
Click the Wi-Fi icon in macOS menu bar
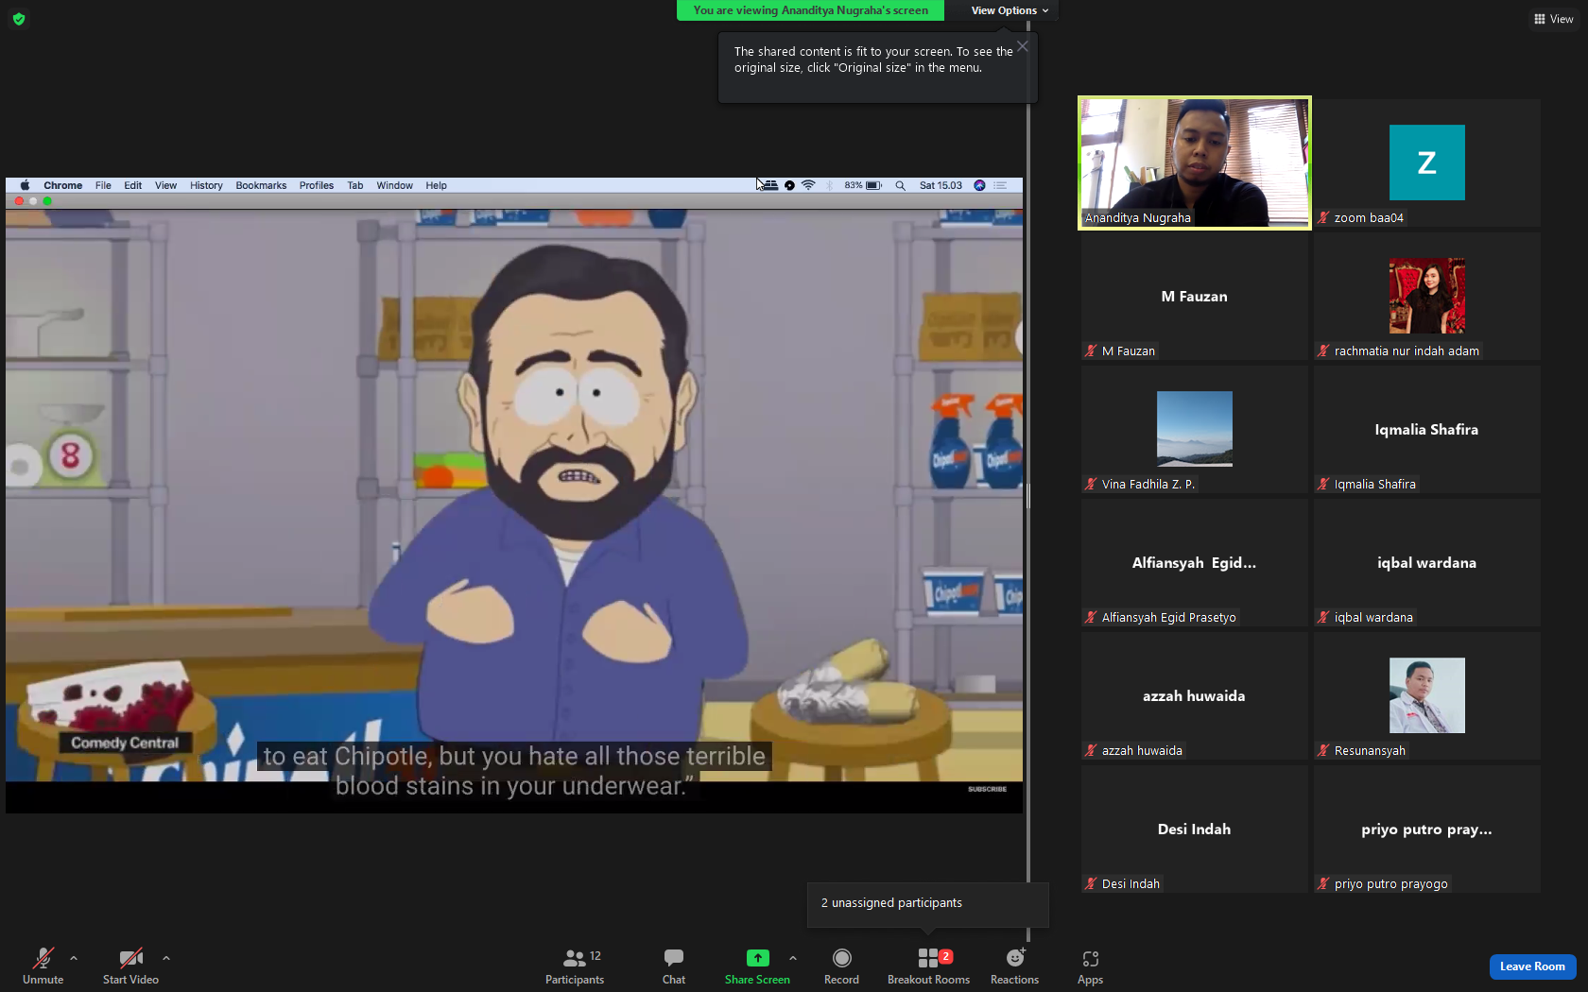(x=808, y=185)
